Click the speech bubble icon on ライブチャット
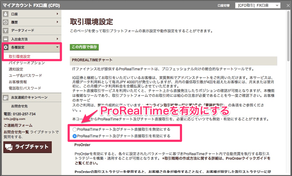The image size is (292, 176). tap(9, 147)
